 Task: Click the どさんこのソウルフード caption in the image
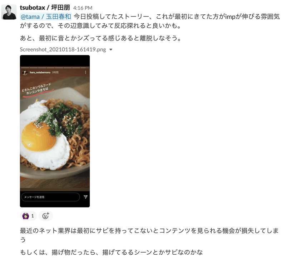[36, 87]
